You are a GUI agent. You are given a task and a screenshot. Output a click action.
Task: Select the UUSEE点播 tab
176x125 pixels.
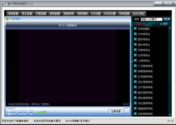click(110, 14)
